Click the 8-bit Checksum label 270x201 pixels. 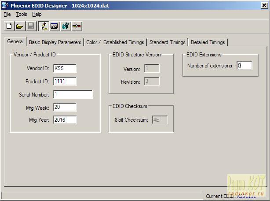pyautogui.click(x=131, y=120)
